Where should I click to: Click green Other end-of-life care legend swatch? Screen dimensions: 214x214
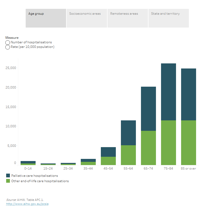point(8,181)
